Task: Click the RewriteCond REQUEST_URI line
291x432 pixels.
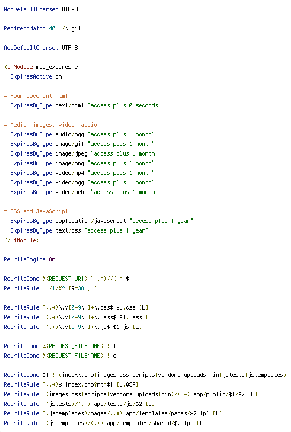Action: (67, 279)
